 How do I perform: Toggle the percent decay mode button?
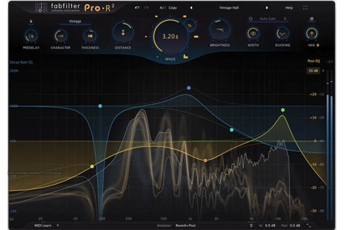[190, 25]
